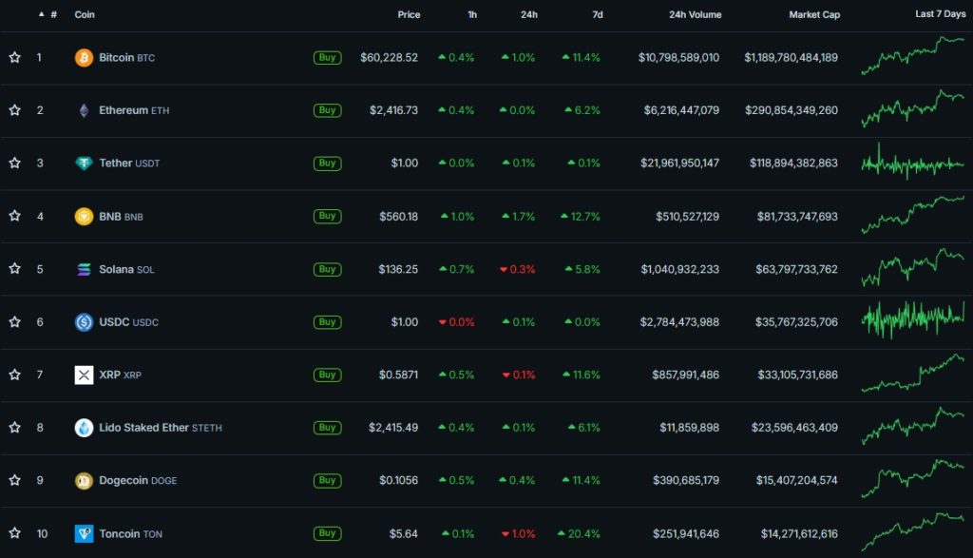The image size is (973, 558).
Task: Sort the table by Price column
Action: [x=409, y=14]
